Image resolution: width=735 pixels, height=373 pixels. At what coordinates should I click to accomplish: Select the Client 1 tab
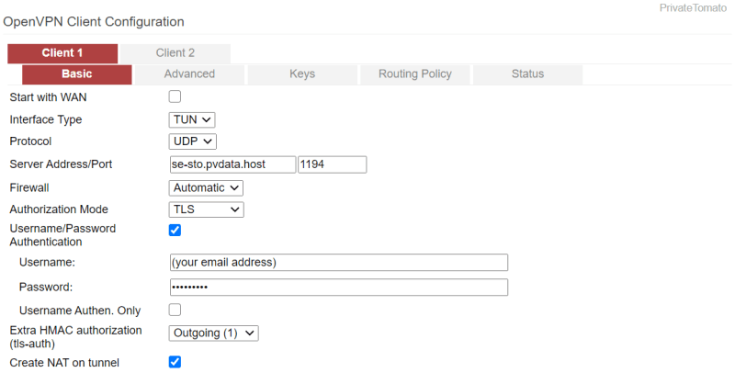[x=62, y=53]
